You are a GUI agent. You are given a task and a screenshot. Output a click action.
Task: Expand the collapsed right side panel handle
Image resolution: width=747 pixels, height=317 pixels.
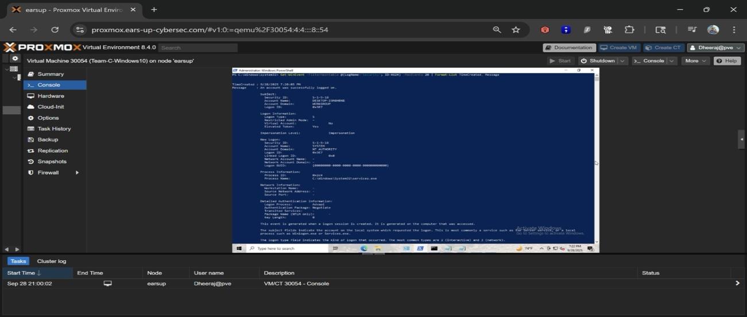point(741,139)
